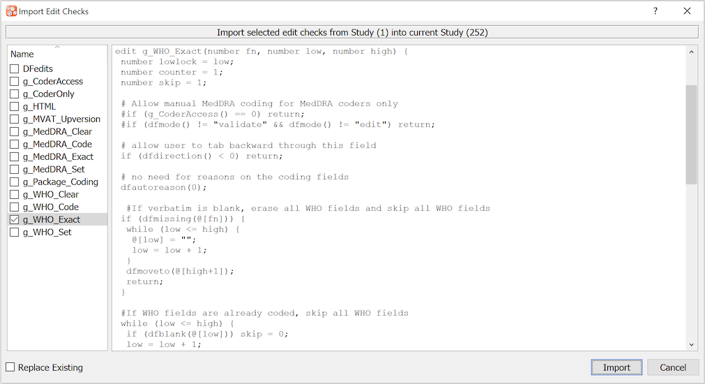Tick the g_MedDRA_Code checkbox
This screenshot has width=705, height=384.
point(14,145)
